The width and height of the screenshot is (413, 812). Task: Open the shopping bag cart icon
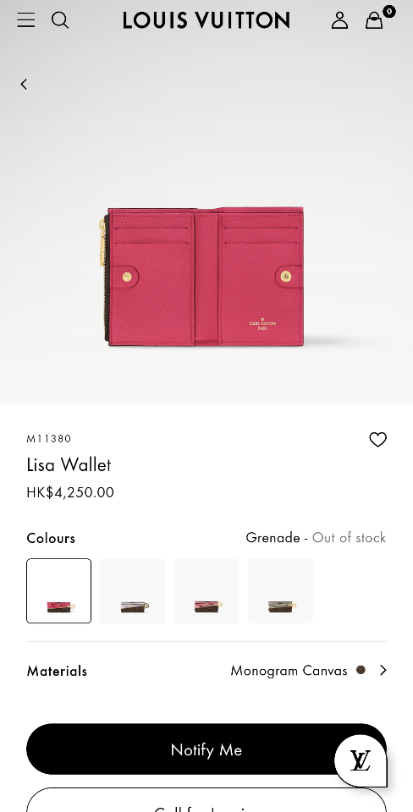coord(374,20)
